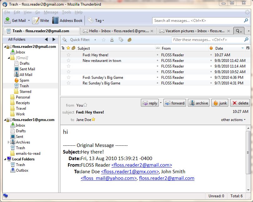Filter by attachment paperclip icon
Image resolution: width=253 pixels, height=202 pixels.
(x=129, y=40)
